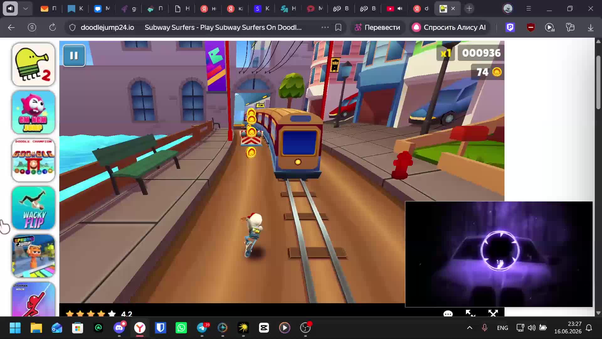Open the Stickman Hook game thumbnail

click(x=34, y=299)
